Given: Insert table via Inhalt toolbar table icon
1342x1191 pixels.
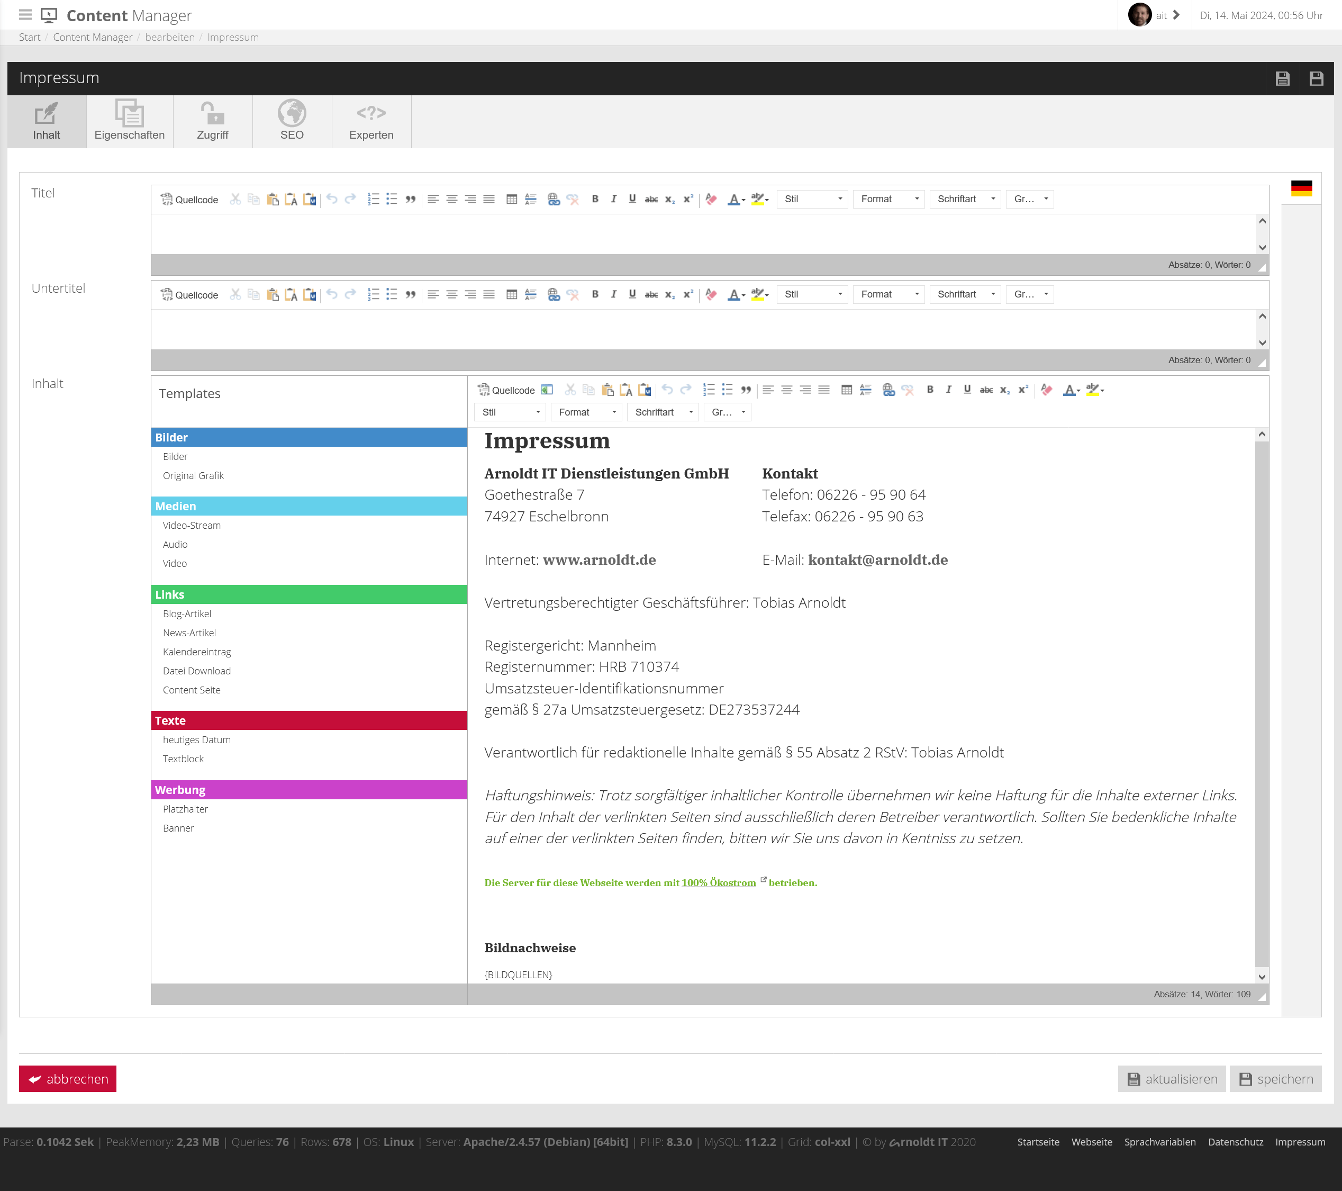Looking at the screenshot, I should click(847, 390).
